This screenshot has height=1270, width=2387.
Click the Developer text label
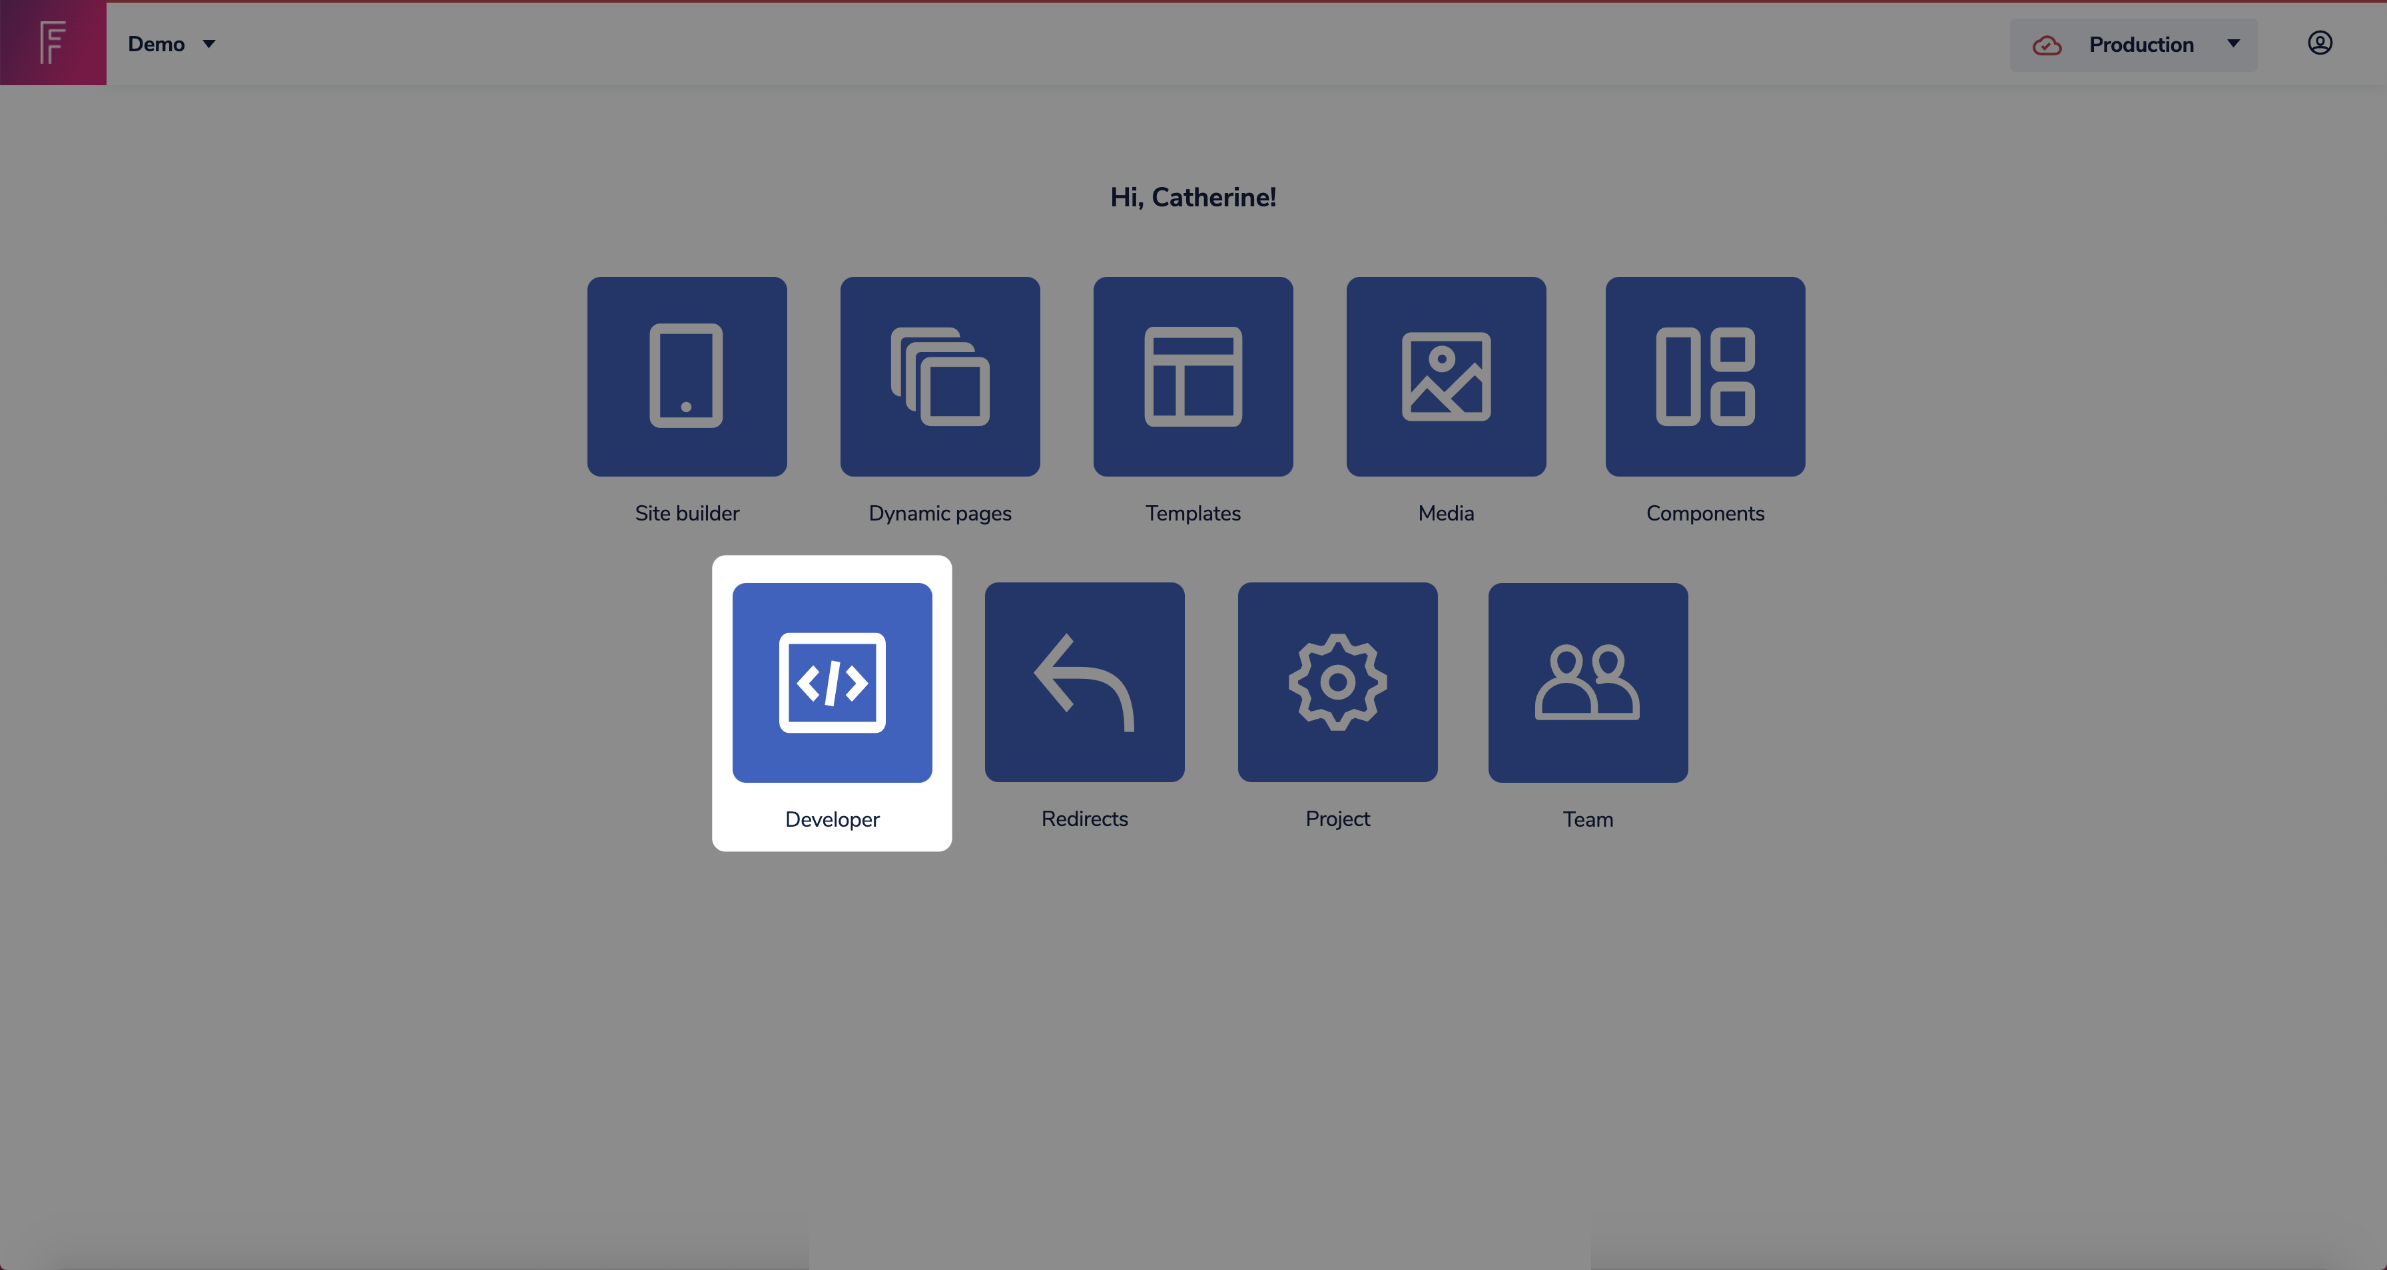click(x=832, y=819)
